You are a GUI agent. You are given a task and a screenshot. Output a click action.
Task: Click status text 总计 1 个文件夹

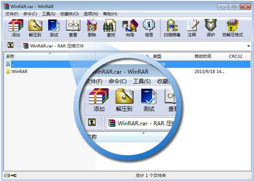pos(151,175)
